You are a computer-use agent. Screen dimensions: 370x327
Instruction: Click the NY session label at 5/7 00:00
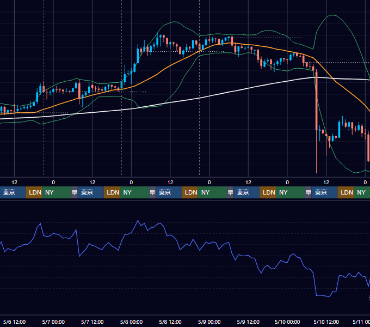(57, 192)
